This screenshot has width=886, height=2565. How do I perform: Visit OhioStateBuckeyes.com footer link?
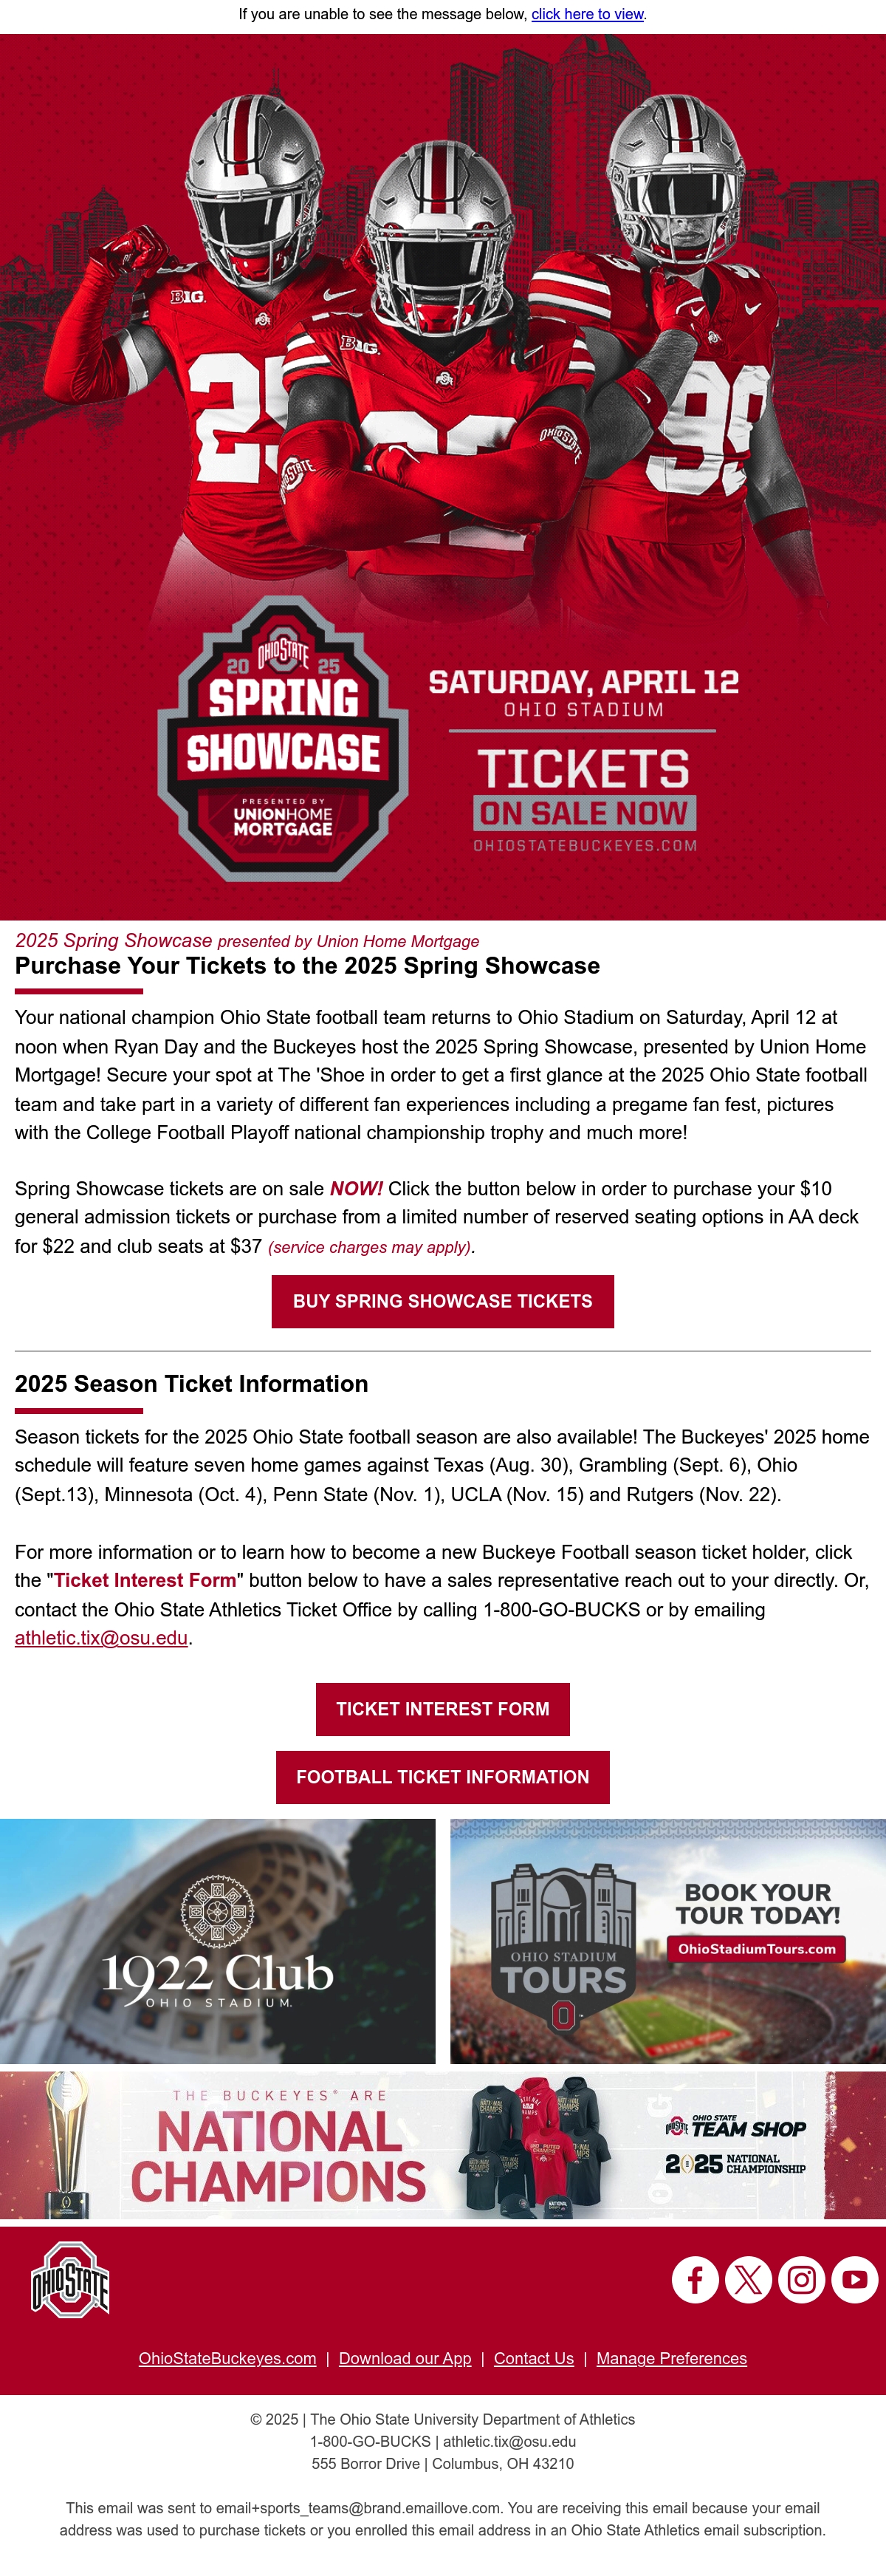pyautogui.click(x=228, y=2358)
